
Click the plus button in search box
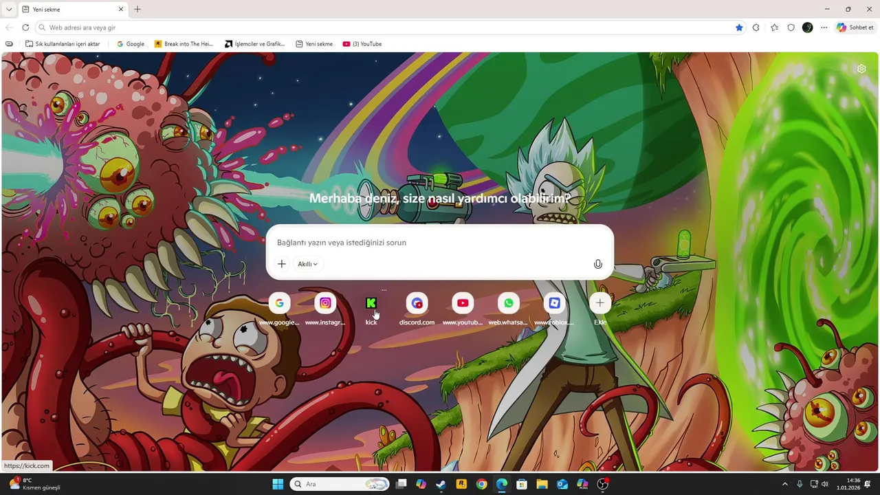click(x=282, y=264)
